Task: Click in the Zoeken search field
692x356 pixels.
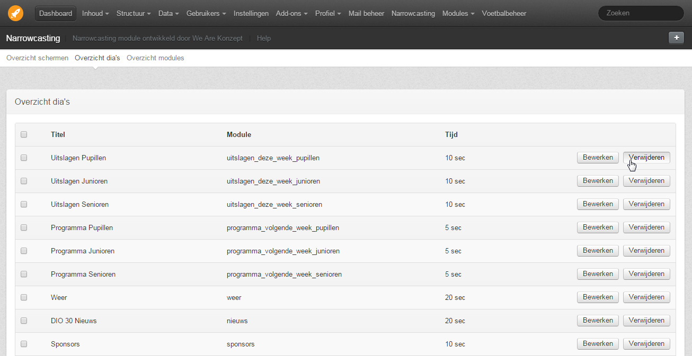Action: [x=641, y=13]
